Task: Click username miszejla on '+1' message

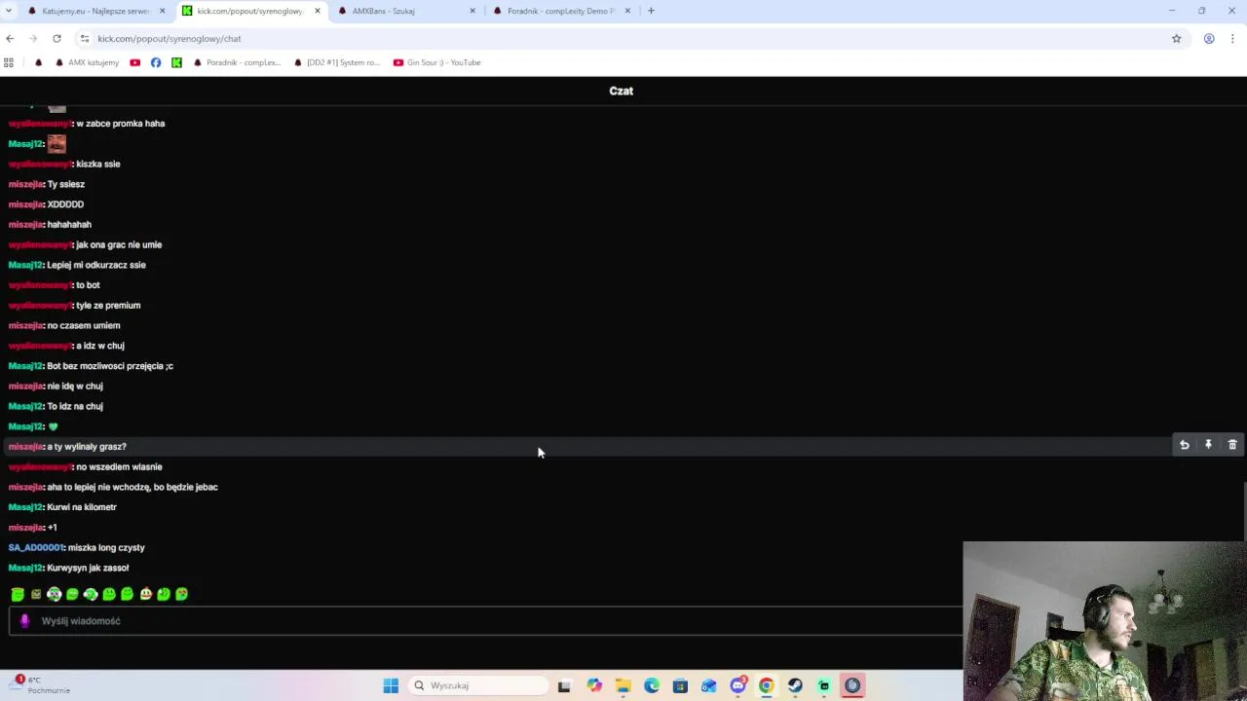Action: 25,527
